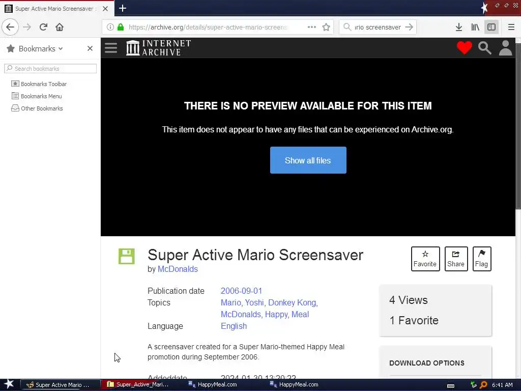The width and height of the screenshot is (521, 391).
Task: Click the 1 Favorite statistic
Action: (414, 320)
